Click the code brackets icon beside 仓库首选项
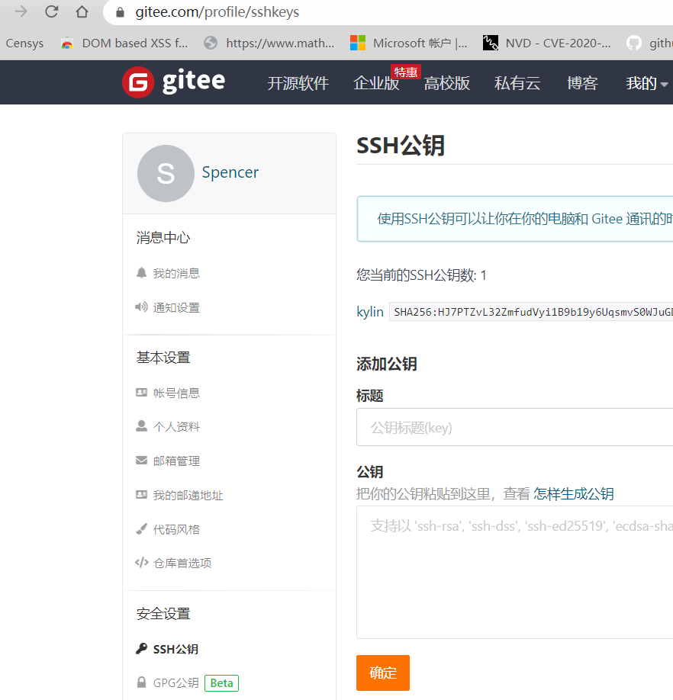 point(141,563)
